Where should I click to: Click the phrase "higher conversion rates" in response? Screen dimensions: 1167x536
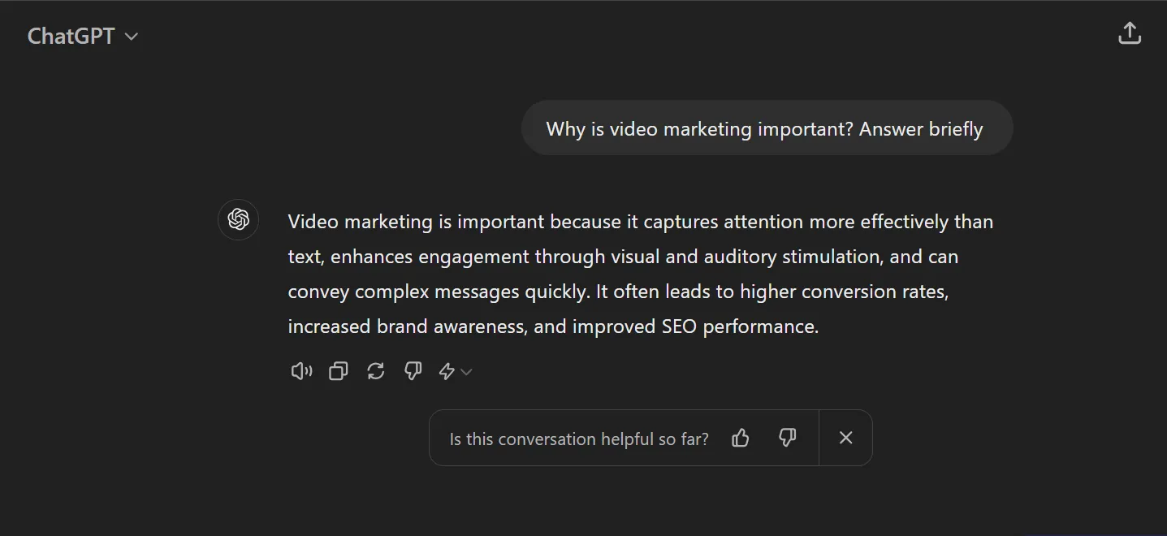pos(844,292)
